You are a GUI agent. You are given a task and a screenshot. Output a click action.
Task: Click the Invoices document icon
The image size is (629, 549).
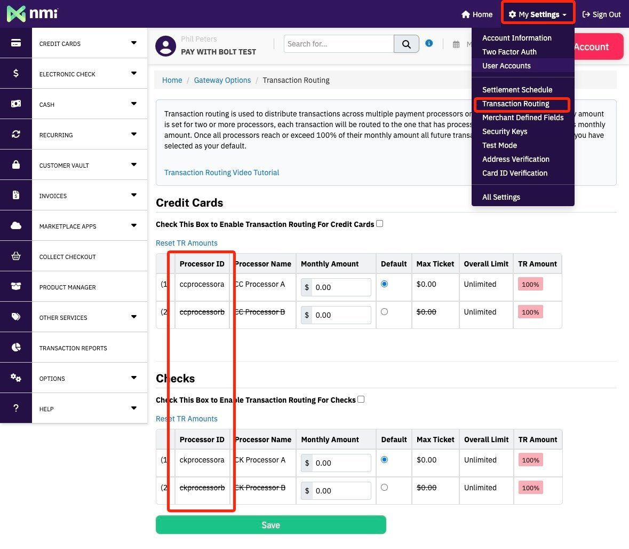pyautogui.click(x=15, y=195)
